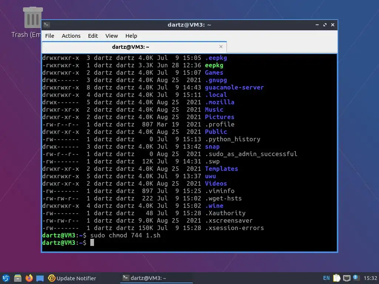Screen dimensions: 379x284
Task: Open the clipboard manager tray icon
Action: pyautogui.click(x=337, y=278)
